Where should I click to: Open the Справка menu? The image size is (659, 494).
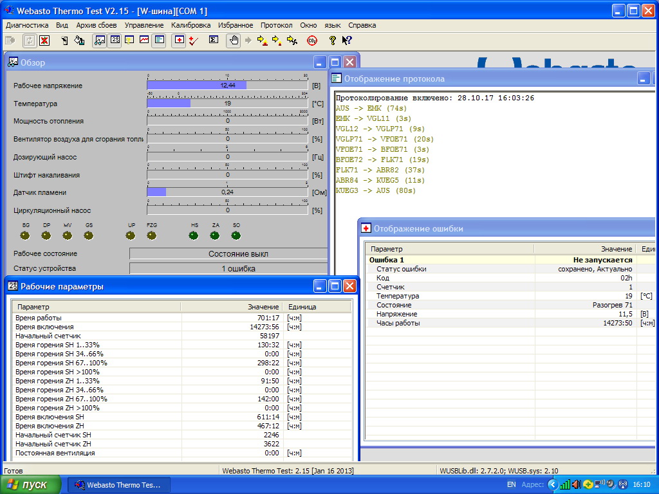[x=362, y=25]
